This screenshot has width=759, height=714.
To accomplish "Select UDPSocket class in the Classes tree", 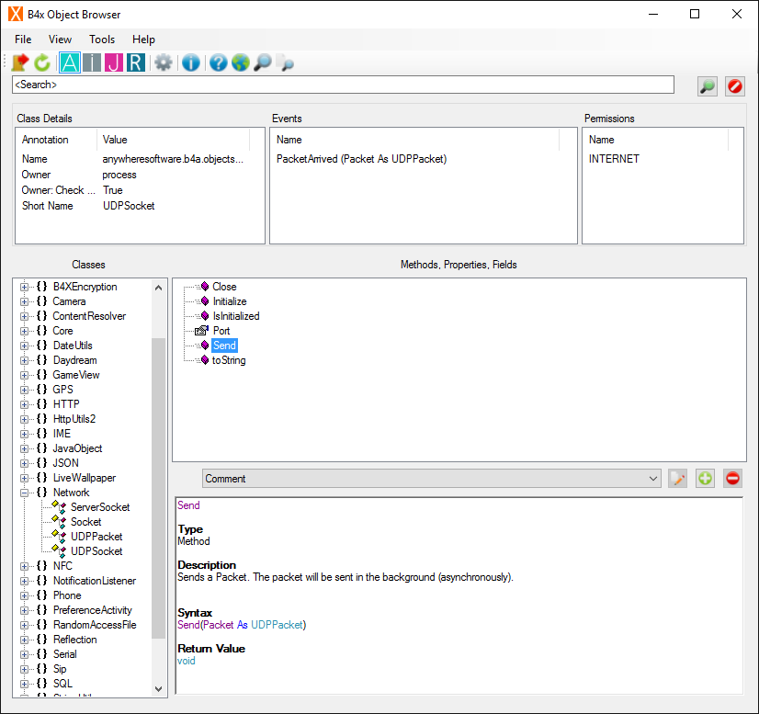I will (96, 550).
